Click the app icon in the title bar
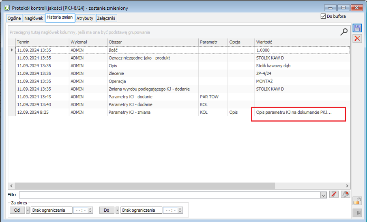The width and height of the screenshot is (367, 223). tap(7, 8)
